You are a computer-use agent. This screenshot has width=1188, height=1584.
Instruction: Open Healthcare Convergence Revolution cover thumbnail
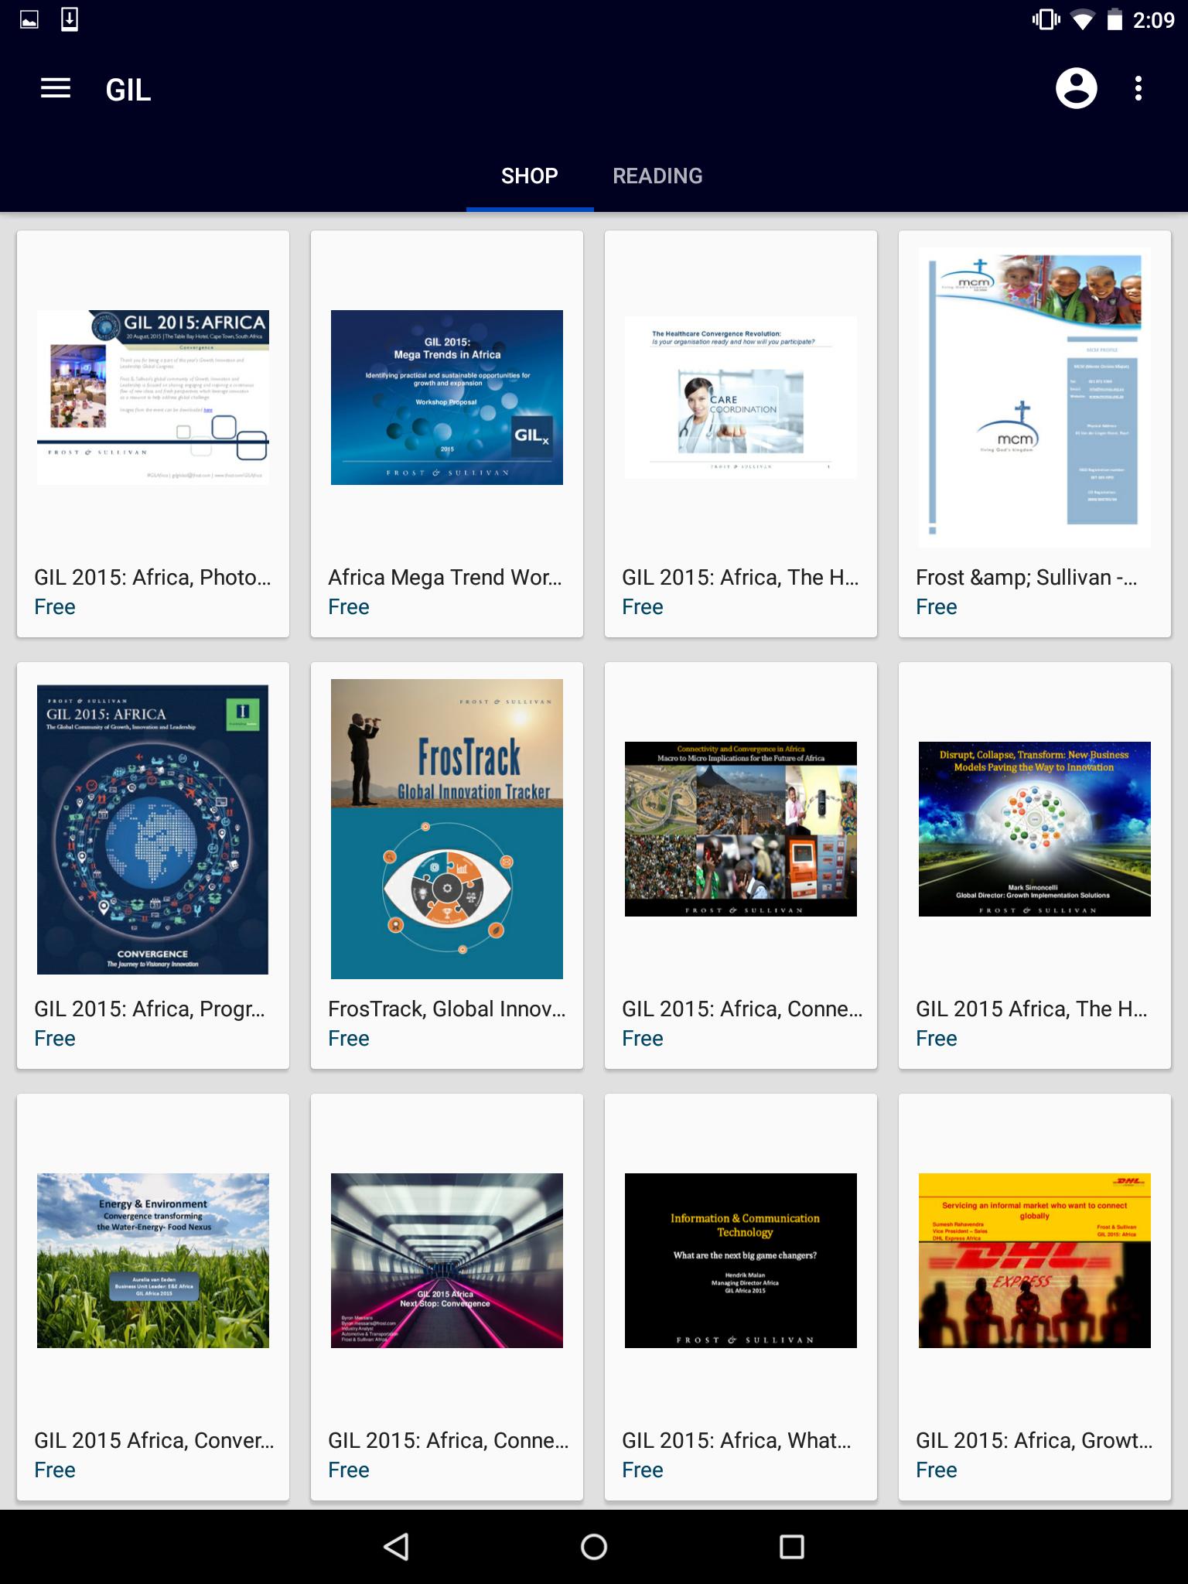pos(741,398)
